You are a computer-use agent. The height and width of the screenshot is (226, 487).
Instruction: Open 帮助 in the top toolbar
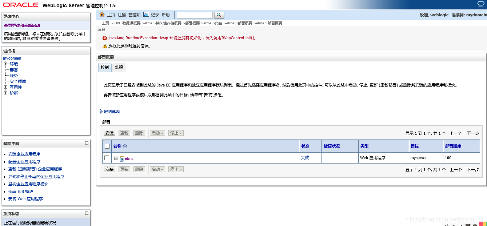point(166,15)
